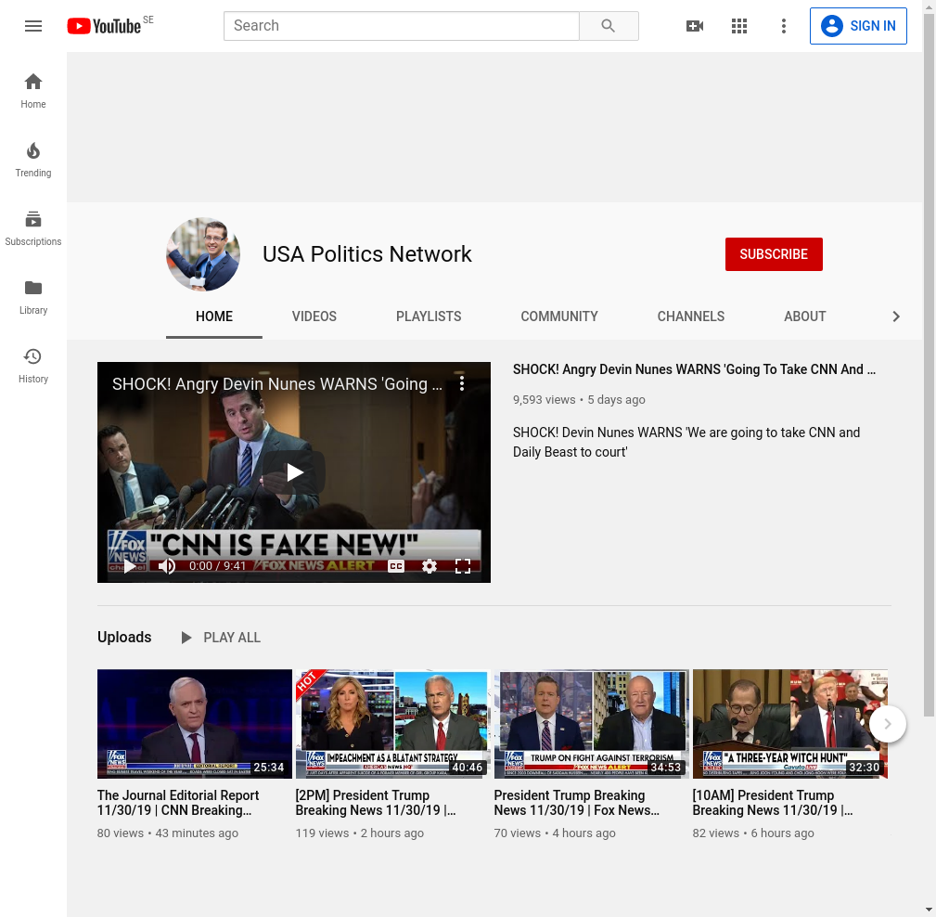The height and width of the screenshot is (917, 936).
Task: Toggle closed captions on the player
Action: [396, 566]
